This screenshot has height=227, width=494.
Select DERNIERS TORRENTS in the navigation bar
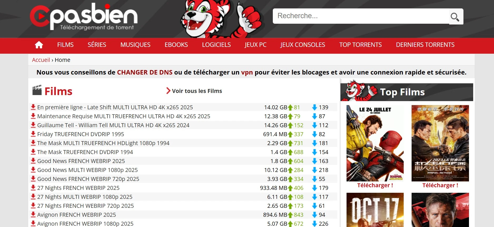coord(425,45)
